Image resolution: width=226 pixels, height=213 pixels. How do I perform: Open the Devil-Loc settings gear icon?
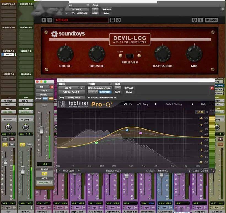[x=195, y=20]
